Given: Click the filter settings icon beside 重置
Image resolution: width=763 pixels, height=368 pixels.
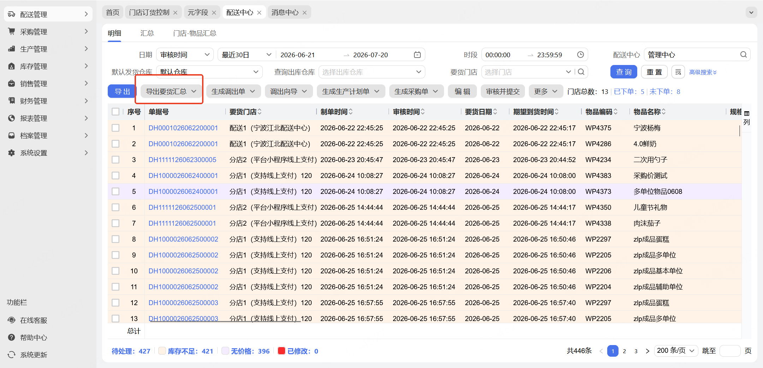Looking at the screenshot, I should coord(678,72).
